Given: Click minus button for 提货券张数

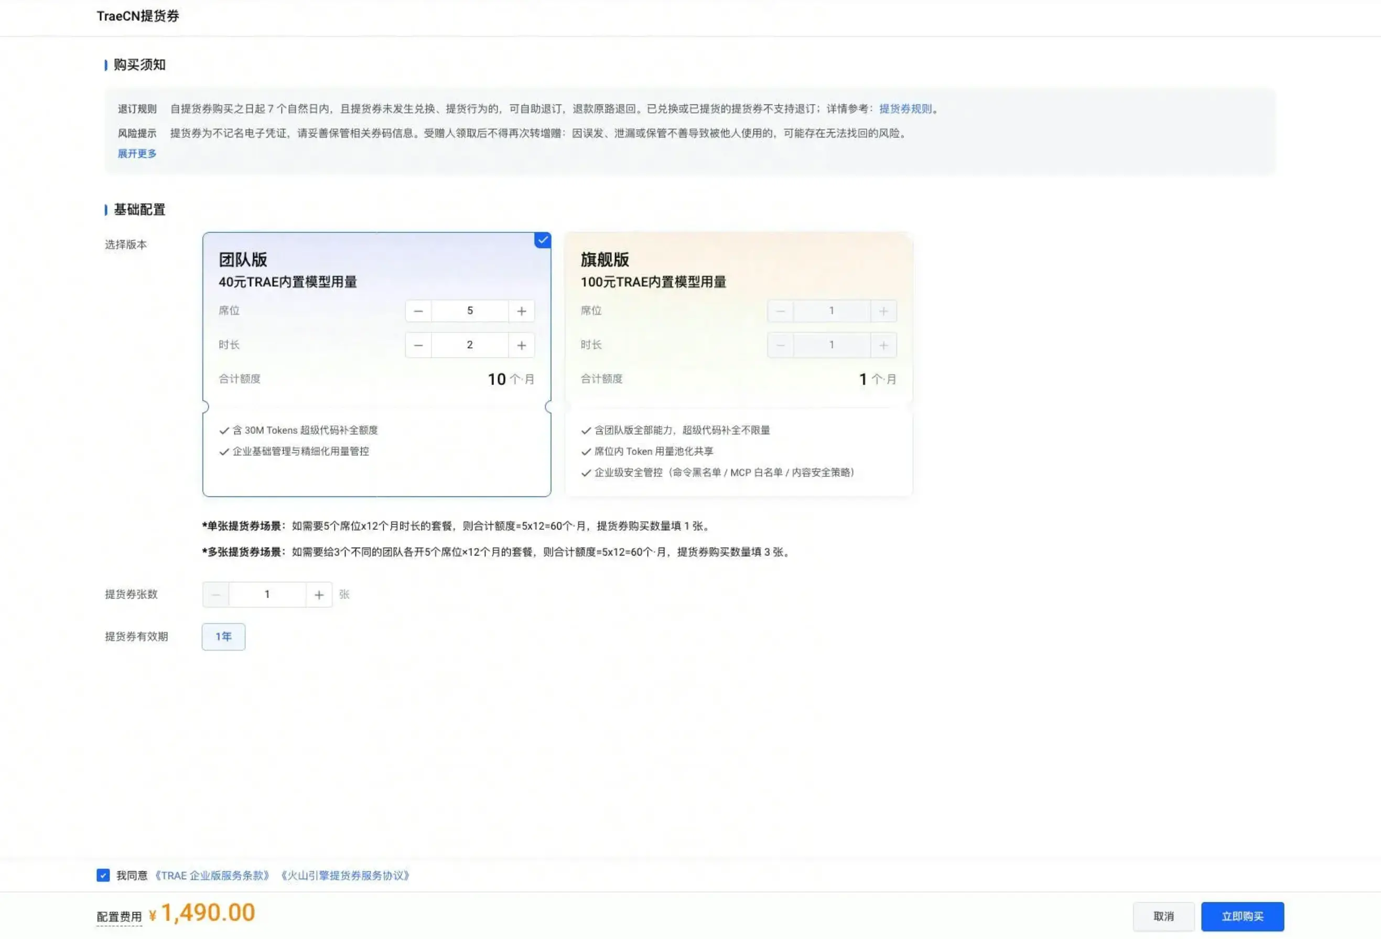Looking at the screenshot, I should click(215, 595).
